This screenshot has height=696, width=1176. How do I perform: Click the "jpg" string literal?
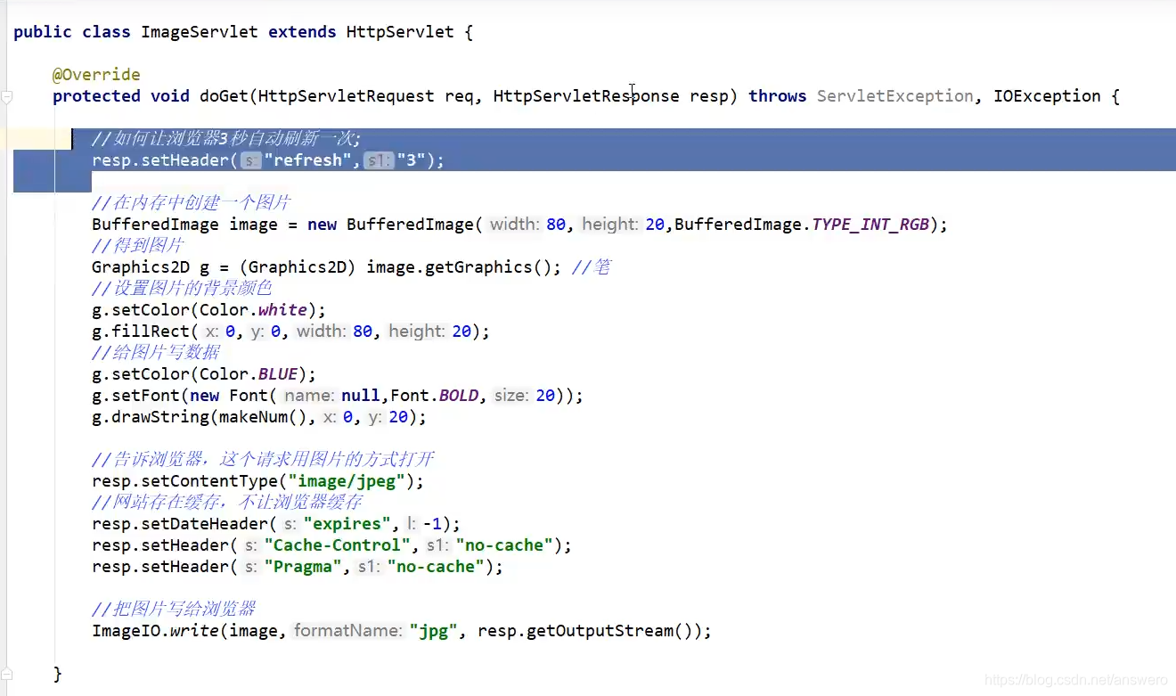pyautogui.click(x=434, y=631)
